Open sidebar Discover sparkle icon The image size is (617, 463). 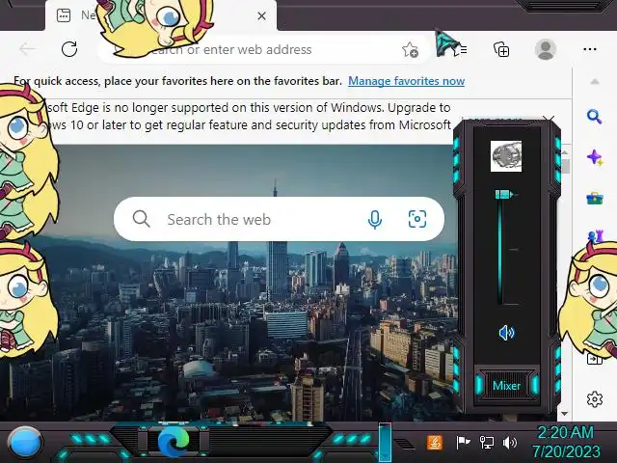pyautogui.click(x=595, y=158)
